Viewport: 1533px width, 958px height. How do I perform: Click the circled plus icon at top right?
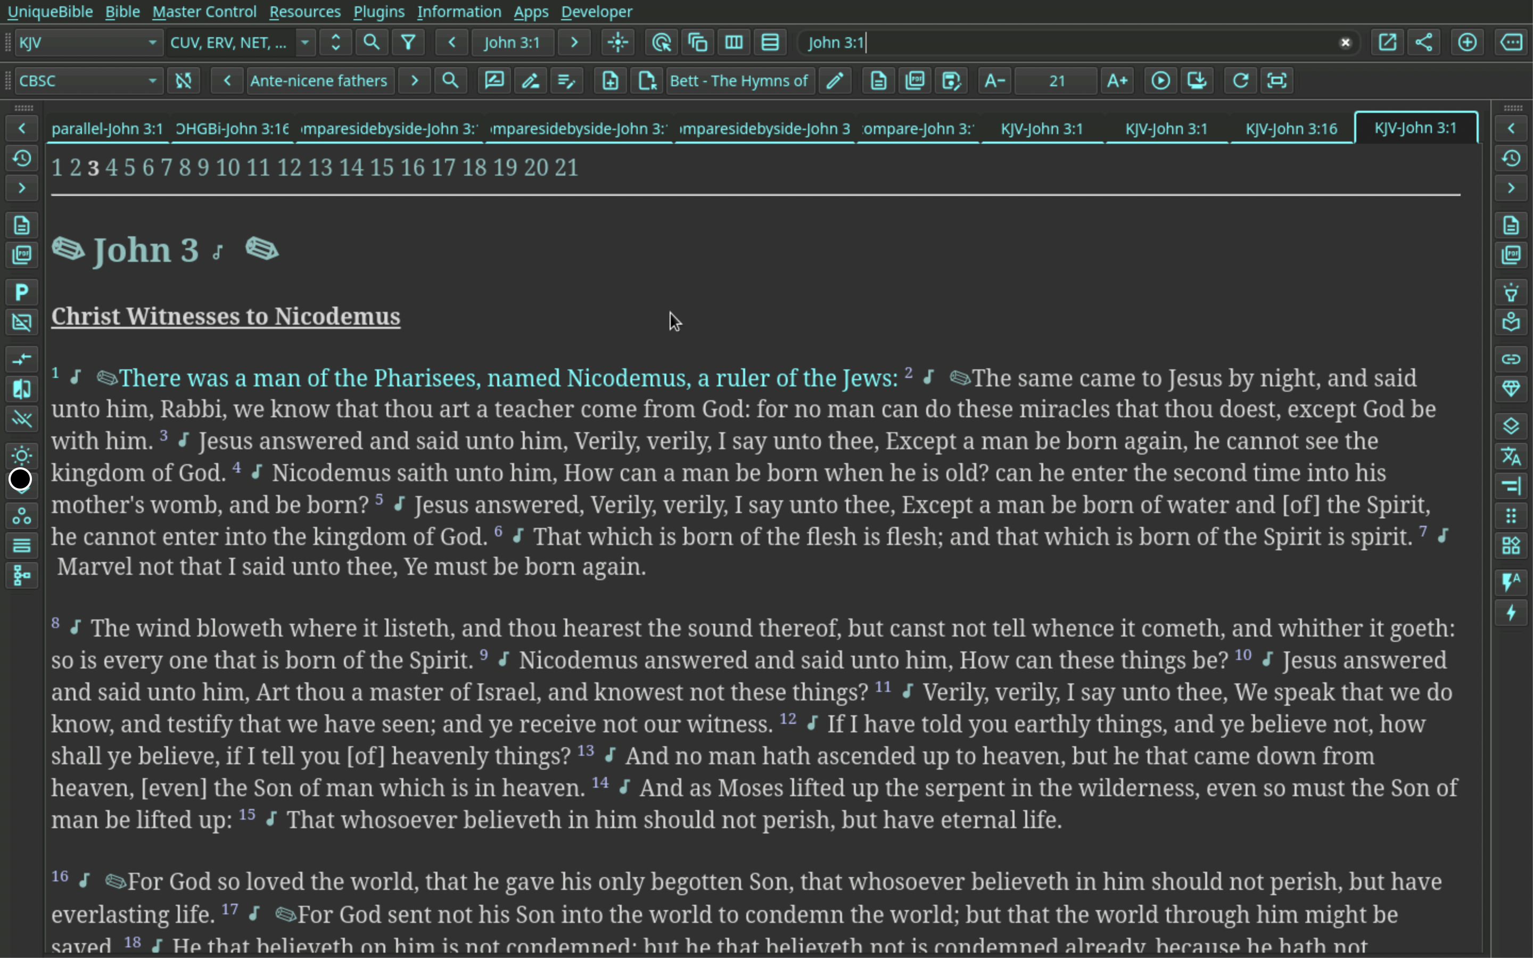coord(1467,43)
